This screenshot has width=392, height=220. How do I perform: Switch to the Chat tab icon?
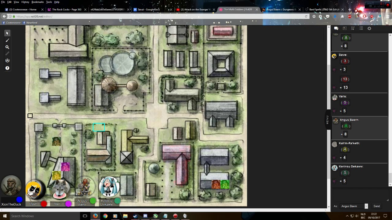[x=336, y=28]
